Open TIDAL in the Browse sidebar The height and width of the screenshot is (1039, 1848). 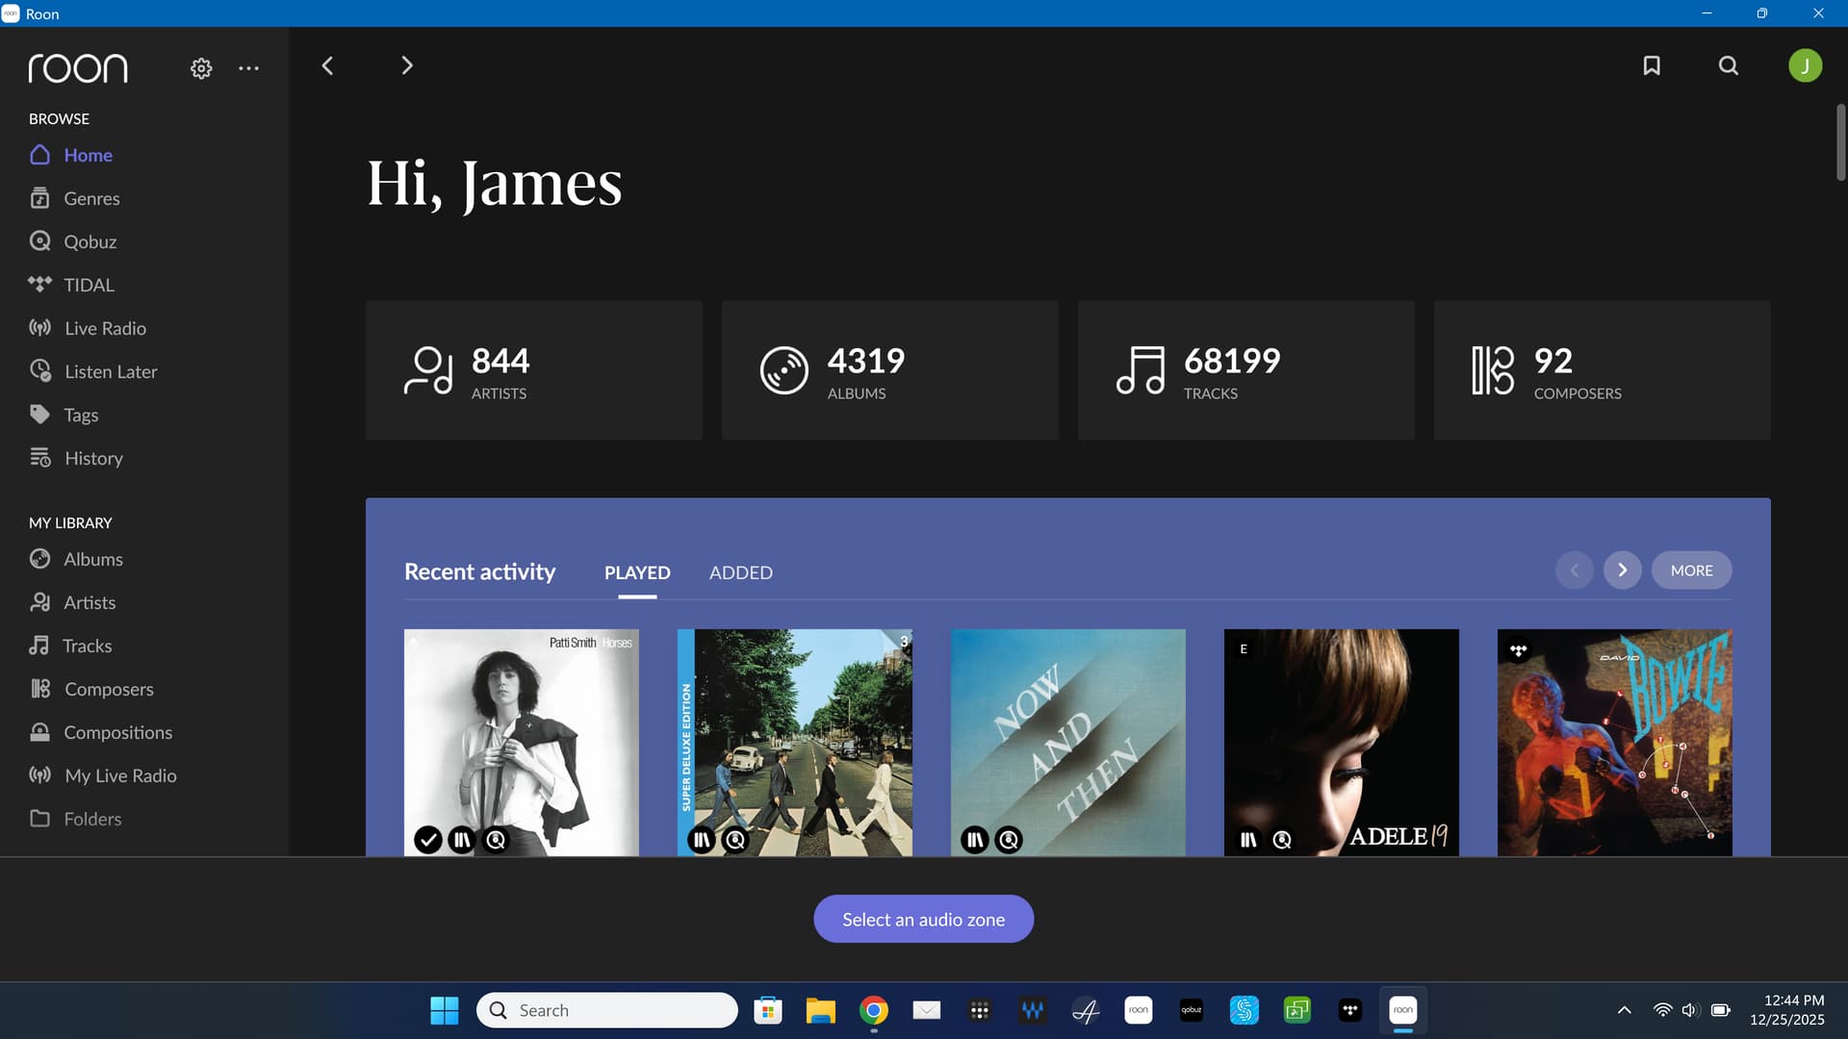(x=89, y=285)
